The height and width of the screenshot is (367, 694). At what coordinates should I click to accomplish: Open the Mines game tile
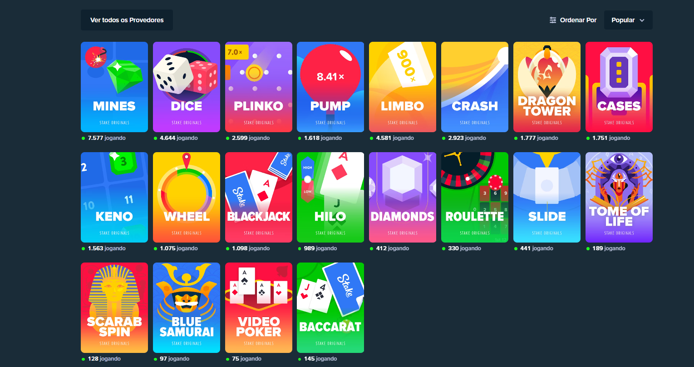pos(114,87)
